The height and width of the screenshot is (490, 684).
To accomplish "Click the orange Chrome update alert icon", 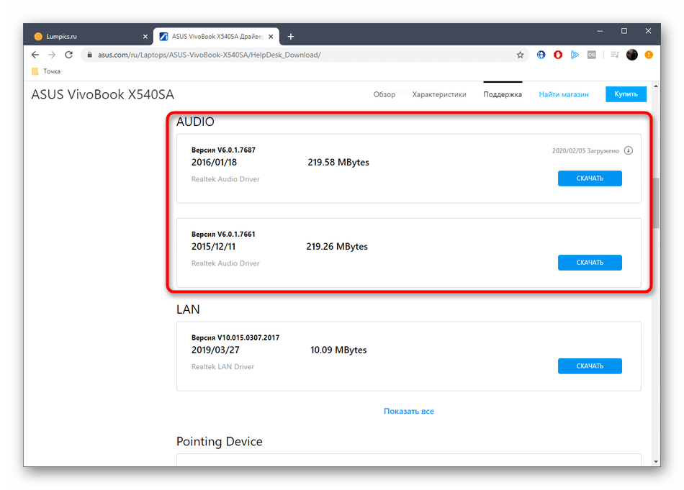I will [649, 55].
